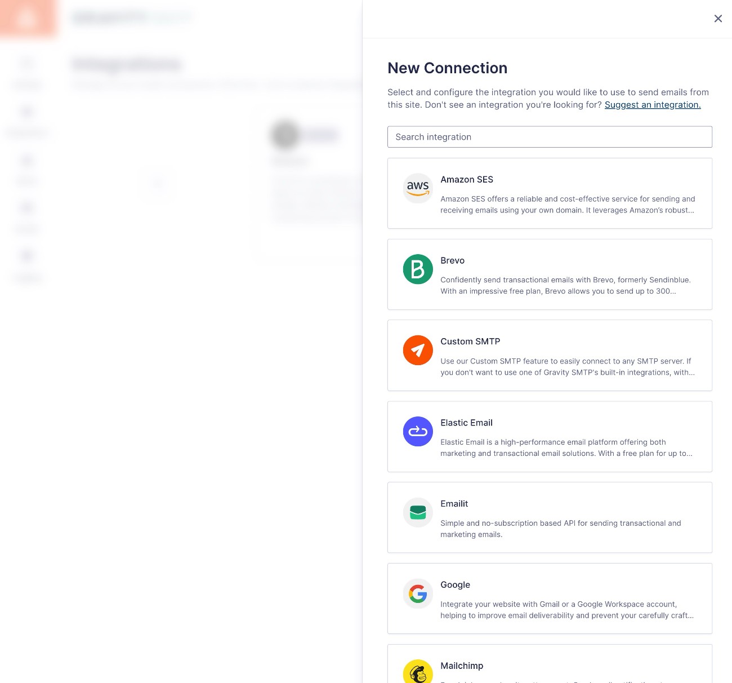Select the Emailit green envelope icon
This screenshot has height=683, width=732.
[417, 512]
